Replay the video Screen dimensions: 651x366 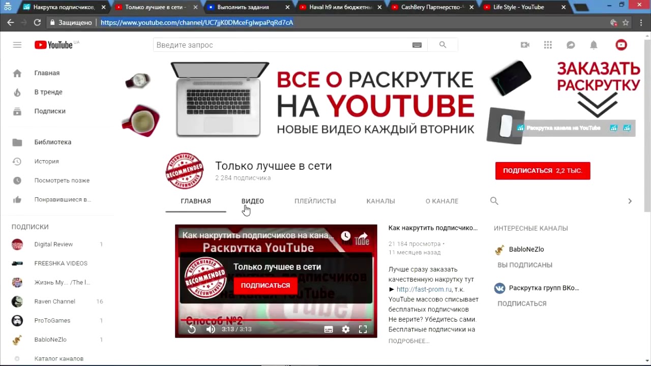192,329
